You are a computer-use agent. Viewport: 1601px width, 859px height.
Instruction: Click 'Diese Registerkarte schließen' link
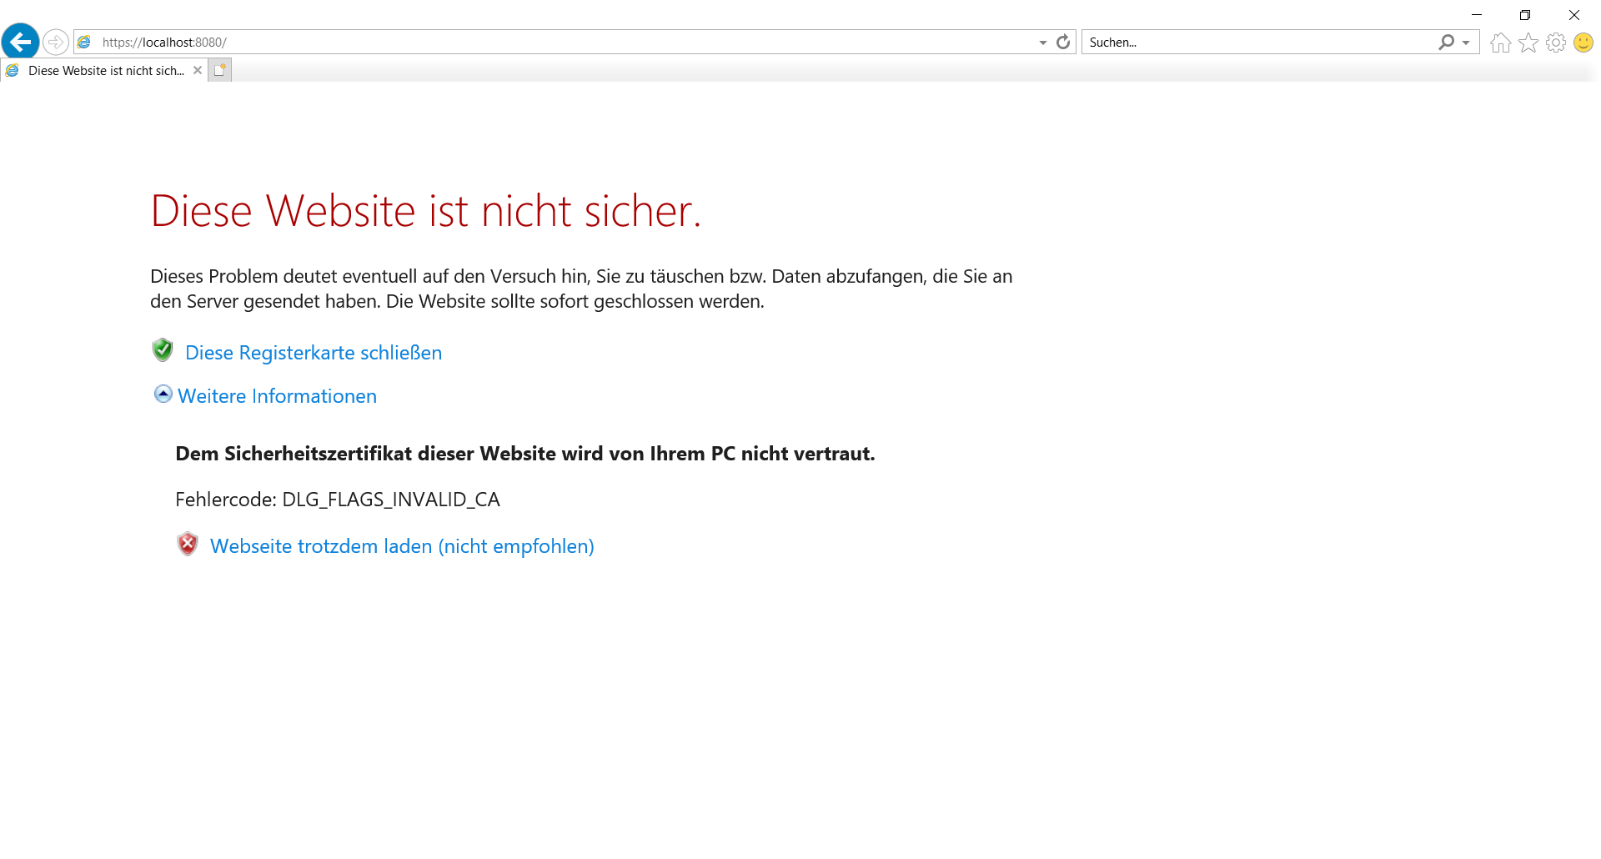(x=314, y=353)
